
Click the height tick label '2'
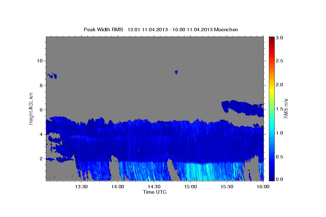[x=41, y=159]
